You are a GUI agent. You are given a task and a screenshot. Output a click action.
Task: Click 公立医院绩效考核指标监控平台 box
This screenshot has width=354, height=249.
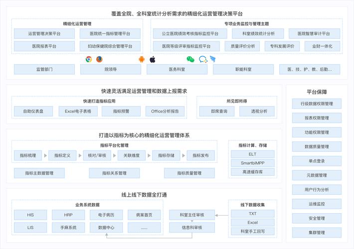[190, 33]
